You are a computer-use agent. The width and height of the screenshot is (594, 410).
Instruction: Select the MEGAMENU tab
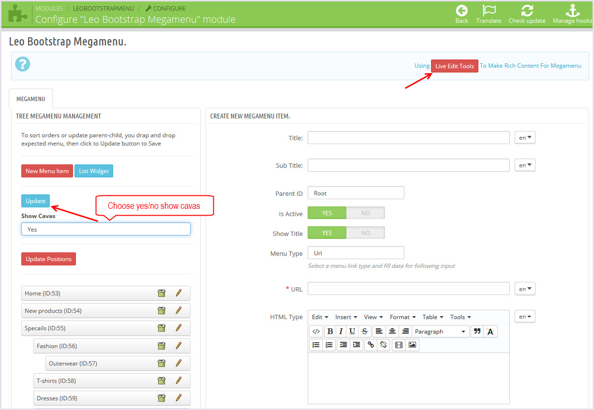[30, 99]
